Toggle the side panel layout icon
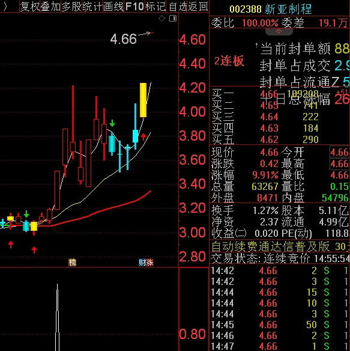This screenshot has height=351, width=350. tap(173, 19)
